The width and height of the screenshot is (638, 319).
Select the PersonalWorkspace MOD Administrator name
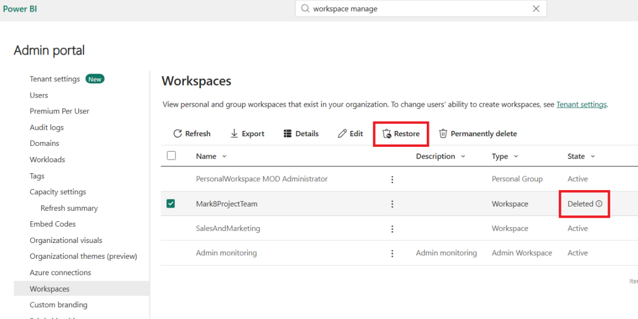point(262,179)
